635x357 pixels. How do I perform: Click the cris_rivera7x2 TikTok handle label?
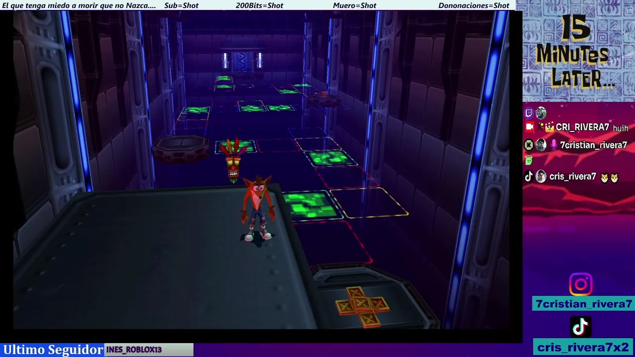[583, 347]
